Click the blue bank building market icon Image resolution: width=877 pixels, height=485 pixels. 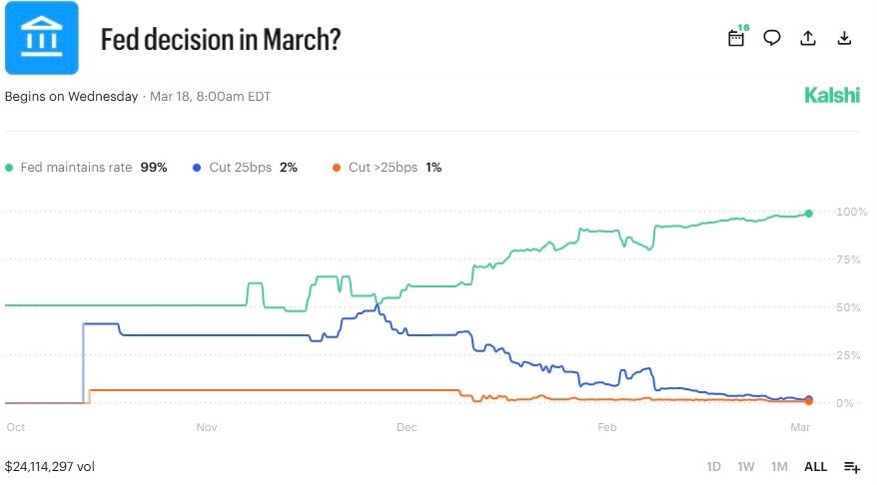point(41,39)
